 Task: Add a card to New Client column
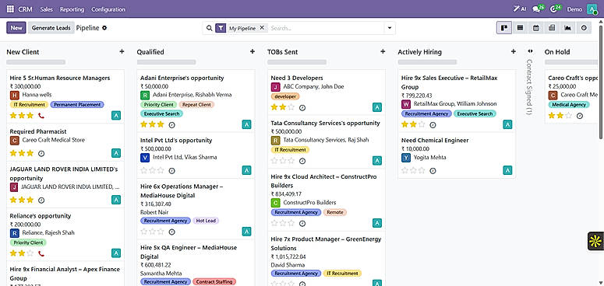point(122,51)
